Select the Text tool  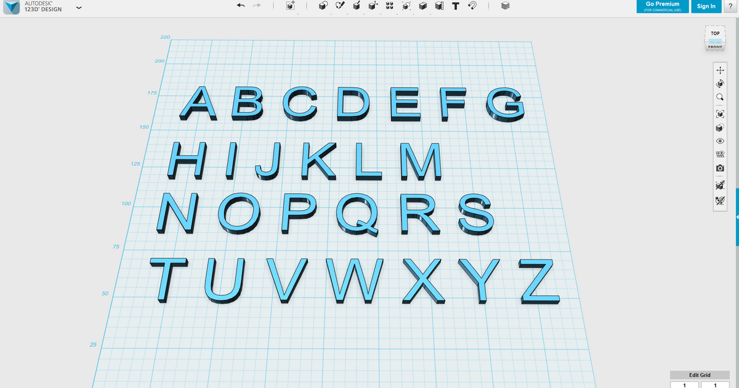(x=455, y=7)
